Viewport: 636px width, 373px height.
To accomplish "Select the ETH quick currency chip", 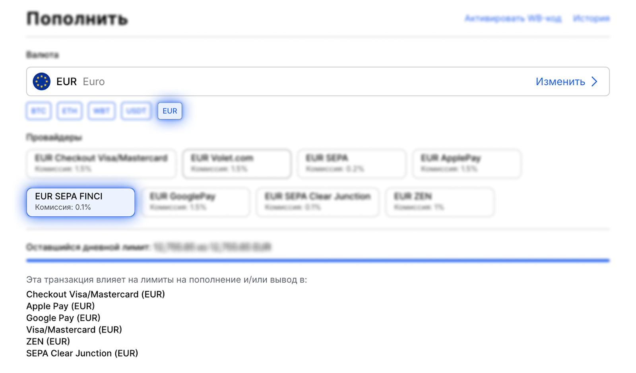I will point(70,111).
